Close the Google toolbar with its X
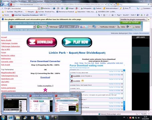The height and width of the screenshot is (120, 152). coord(2,8)
